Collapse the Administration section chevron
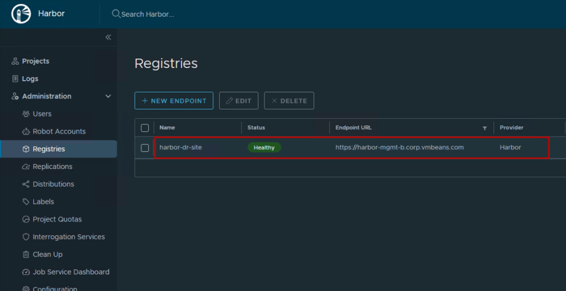This screenshot has height=291, width=566. 108,96
